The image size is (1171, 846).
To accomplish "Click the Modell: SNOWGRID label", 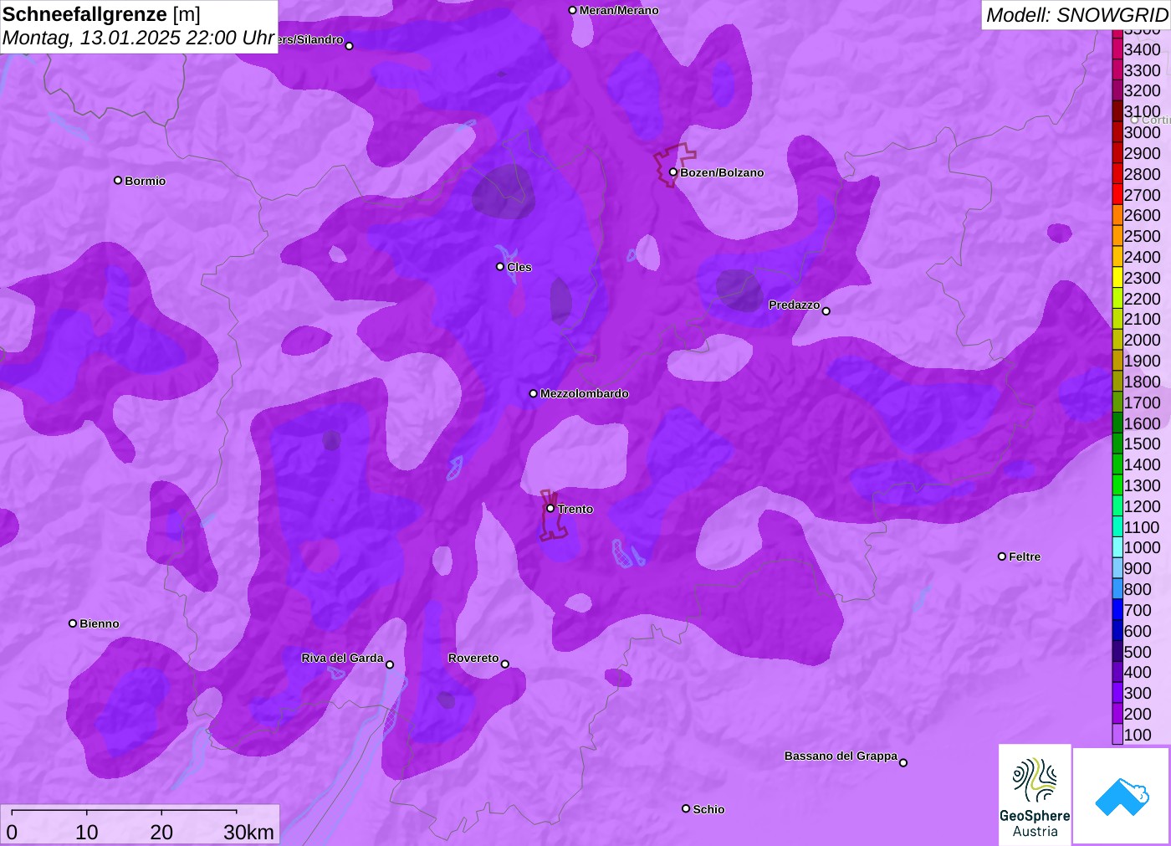I will coord(1077,15).
